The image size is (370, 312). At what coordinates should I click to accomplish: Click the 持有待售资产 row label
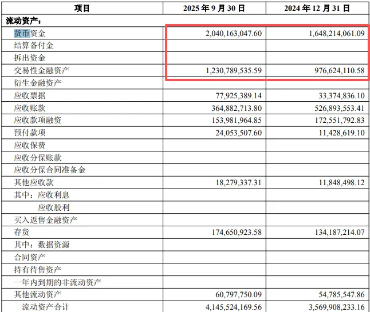[38, 270]
